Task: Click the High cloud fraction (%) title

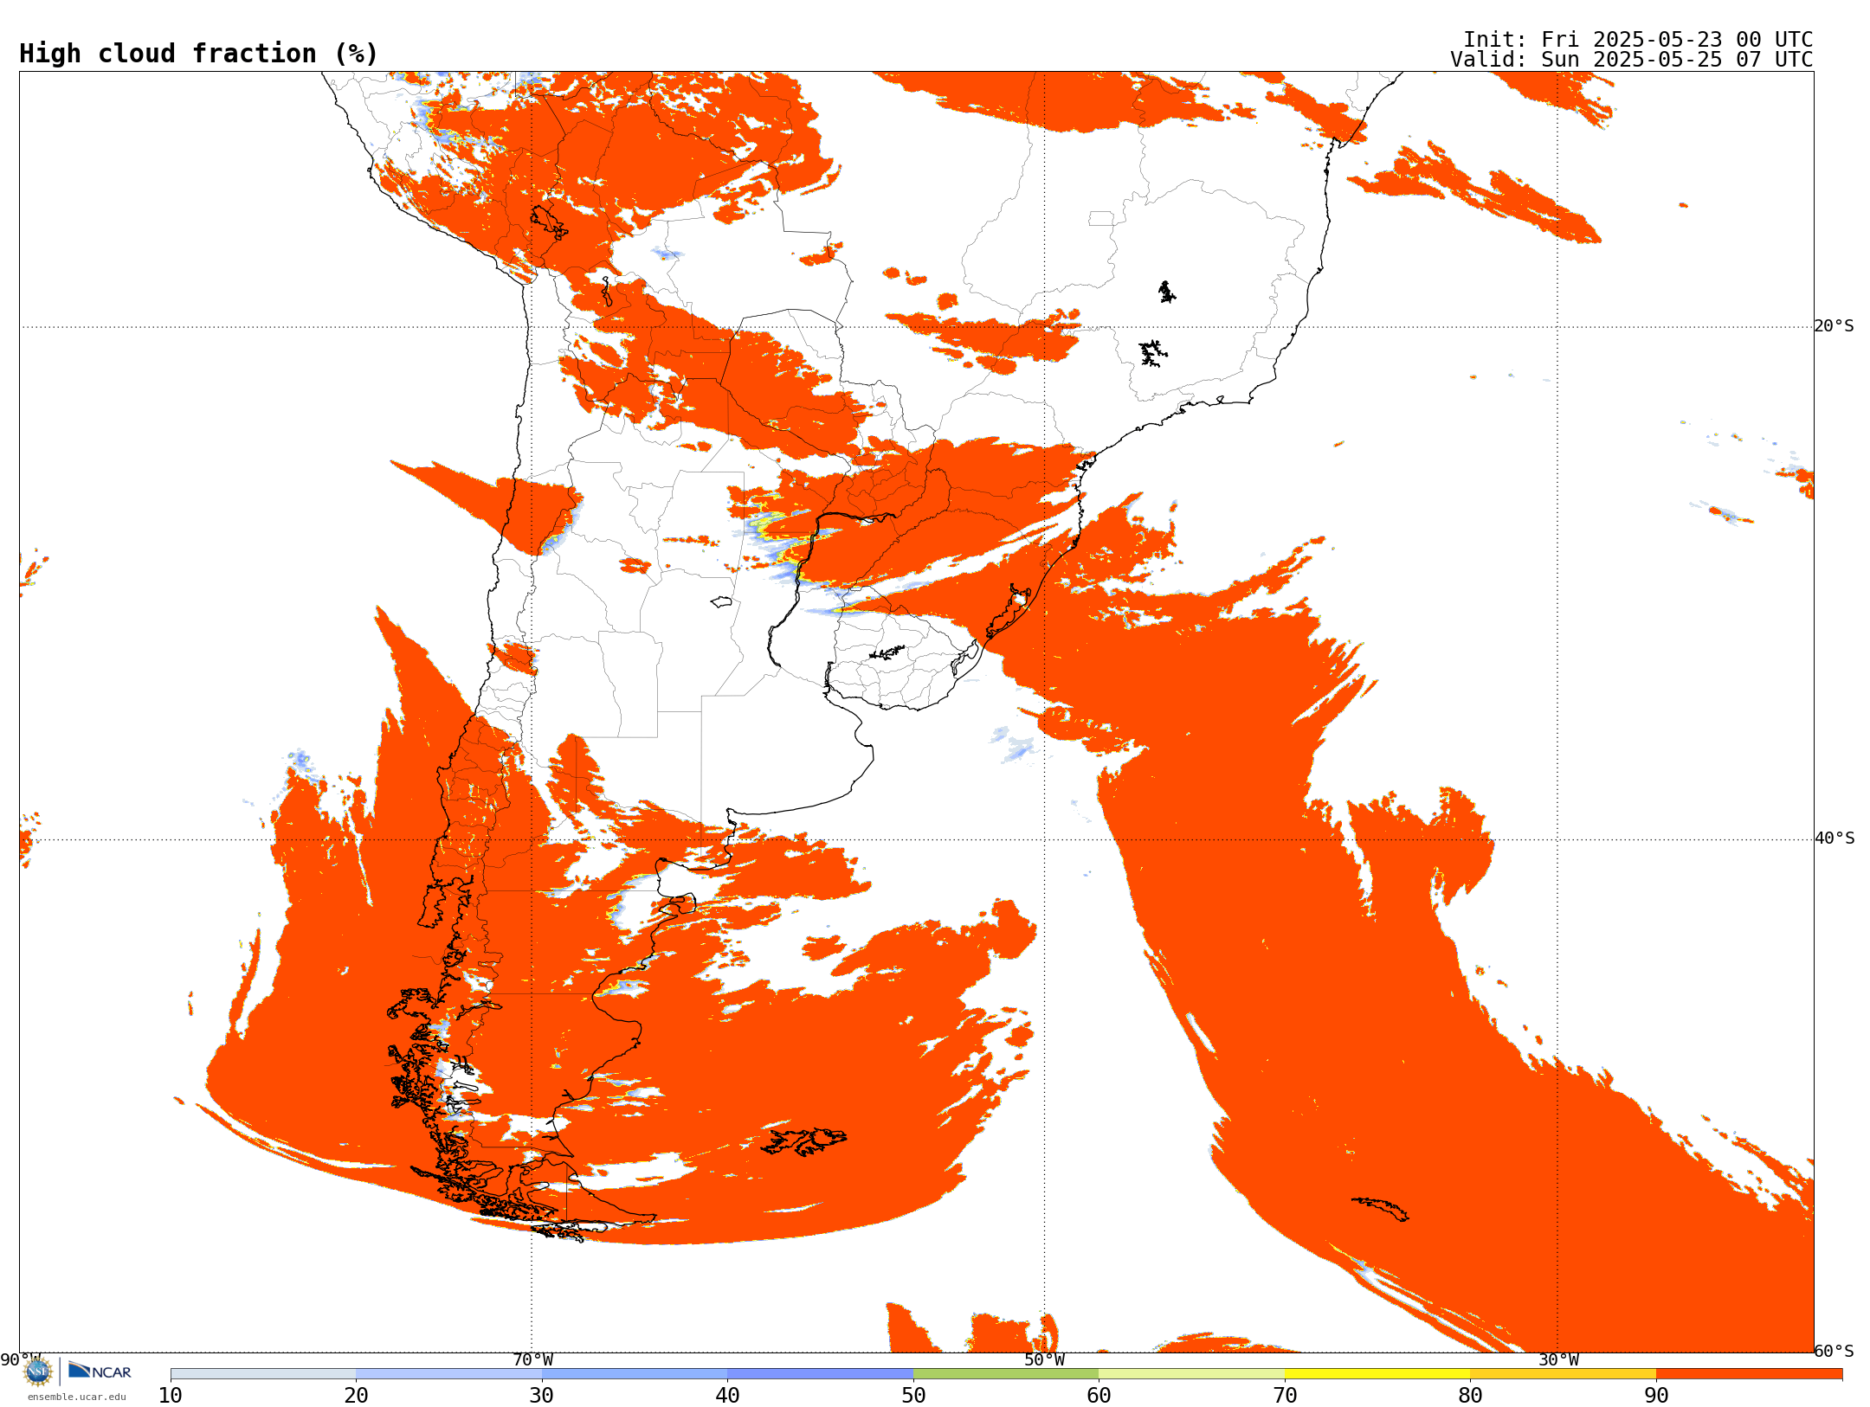Action: click(199, 54)
